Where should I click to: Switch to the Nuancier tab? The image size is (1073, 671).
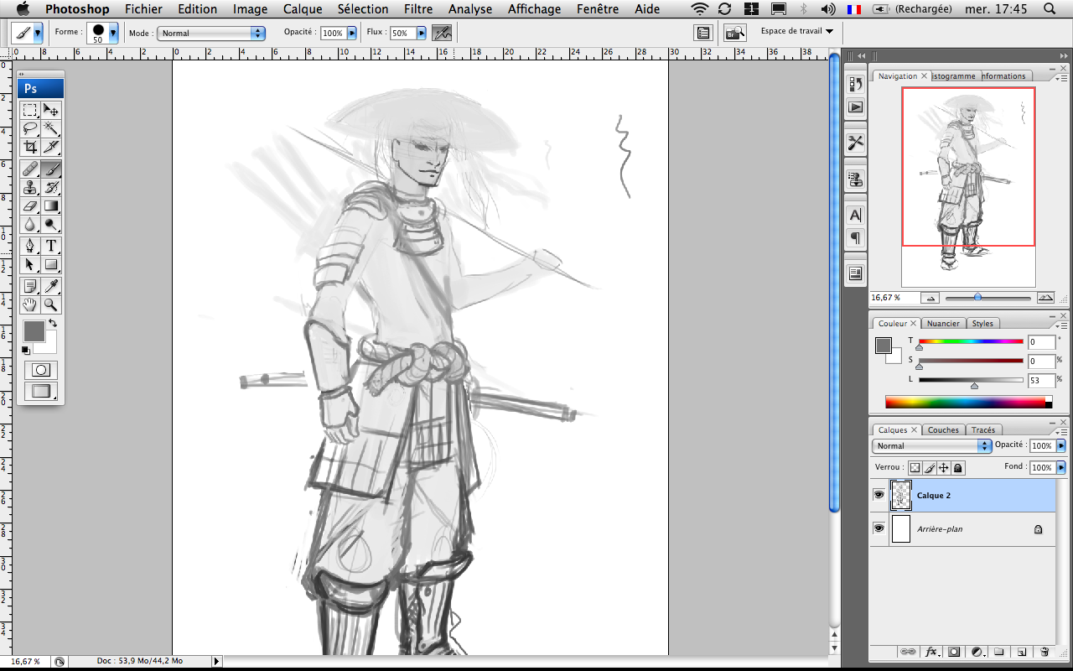[943, 324]
